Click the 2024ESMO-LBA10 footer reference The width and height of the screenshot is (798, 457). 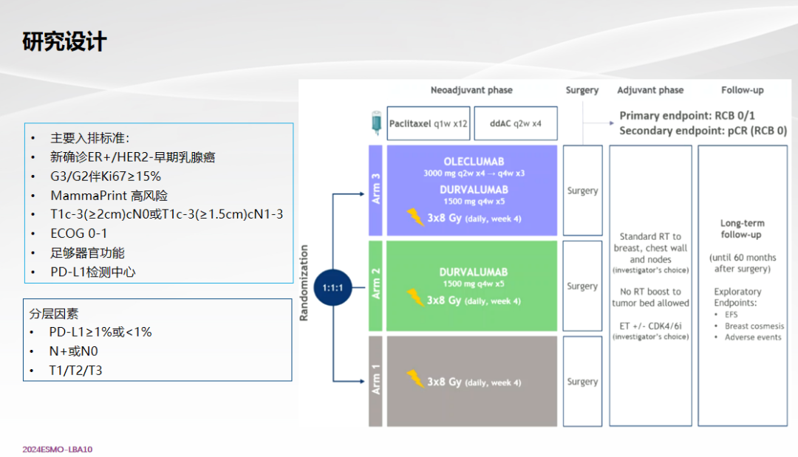click(58, 449)
